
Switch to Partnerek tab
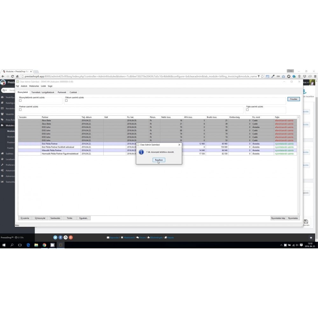point(62,92)
